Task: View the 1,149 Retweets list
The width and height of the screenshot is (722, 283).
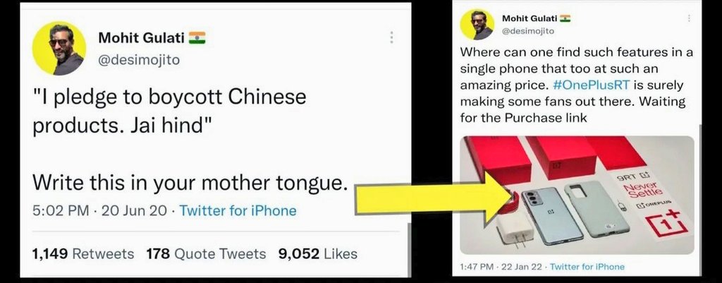Action: pyautogui.click(x=83, y=253)
